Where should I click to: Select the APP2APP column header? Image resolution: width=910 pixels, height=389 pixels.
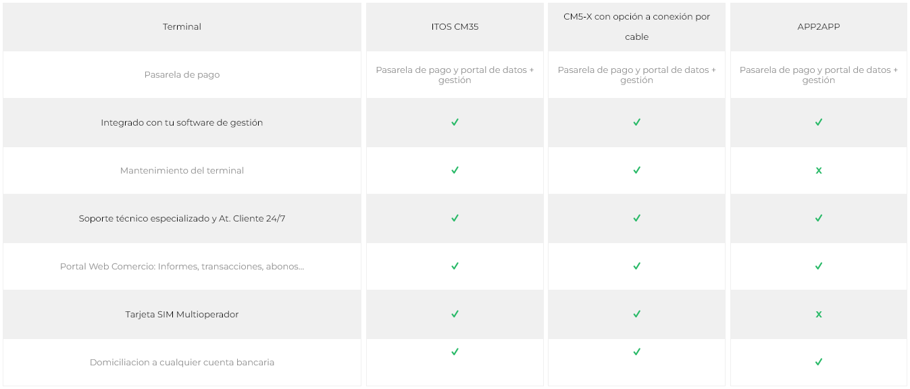click(x=819, y=27)
